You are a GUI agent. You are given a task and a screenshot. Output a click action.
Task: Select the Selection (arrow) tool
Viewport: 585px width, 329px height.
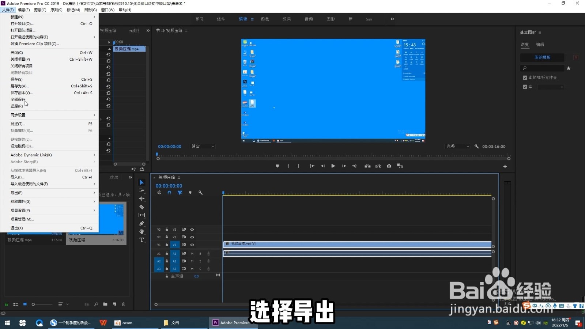[x=141, y=182]
